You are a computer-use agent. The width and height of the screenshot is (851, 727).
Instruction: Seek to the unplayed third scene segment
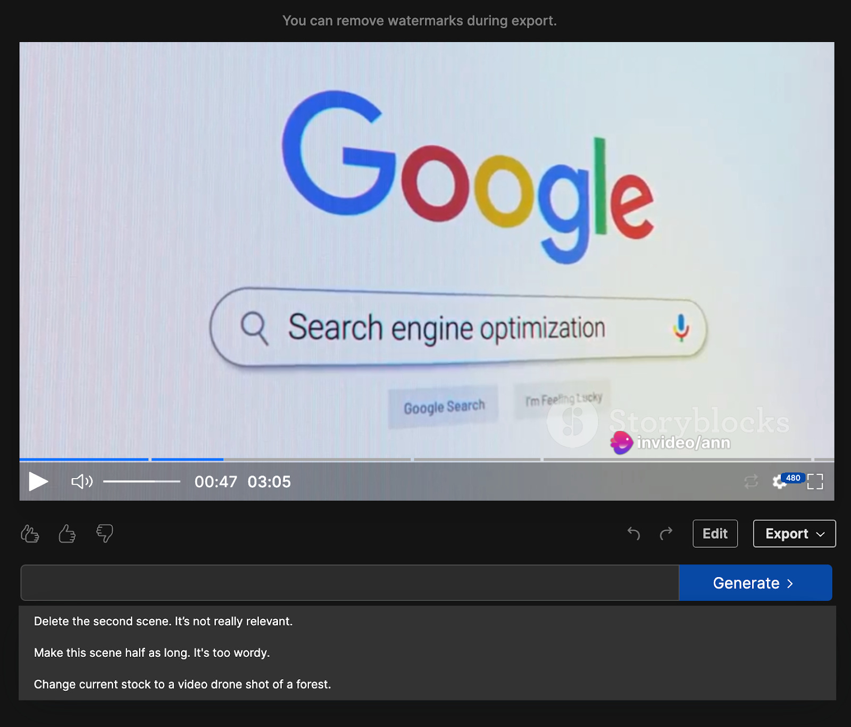coord(478,459)
